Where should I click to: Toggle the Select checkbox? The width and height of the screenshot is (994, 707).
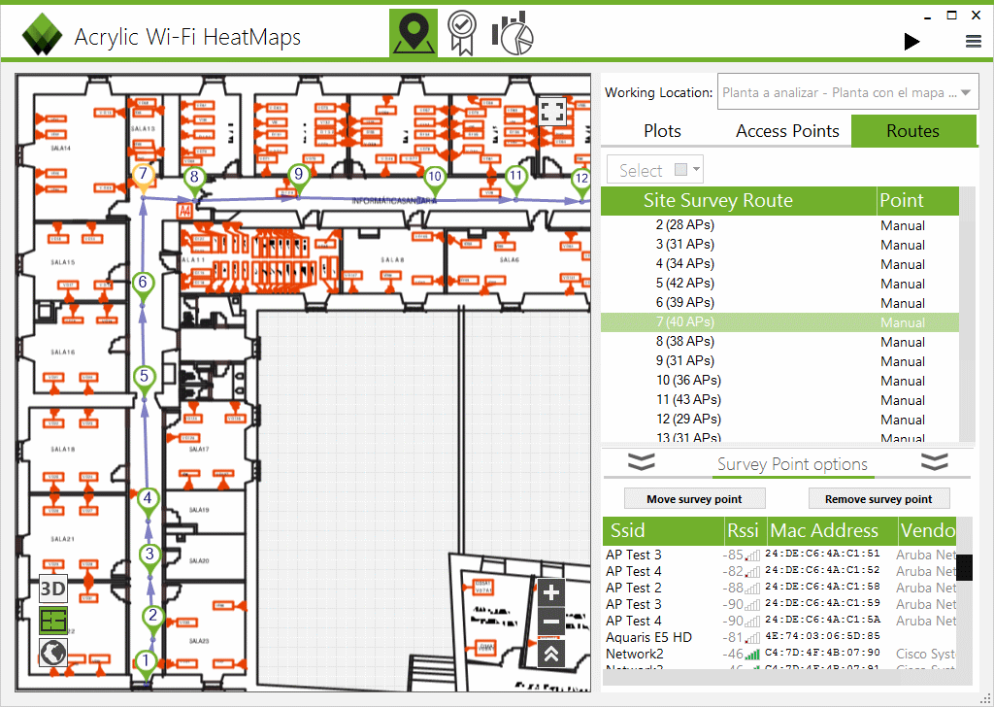click(x=680, y=169)
